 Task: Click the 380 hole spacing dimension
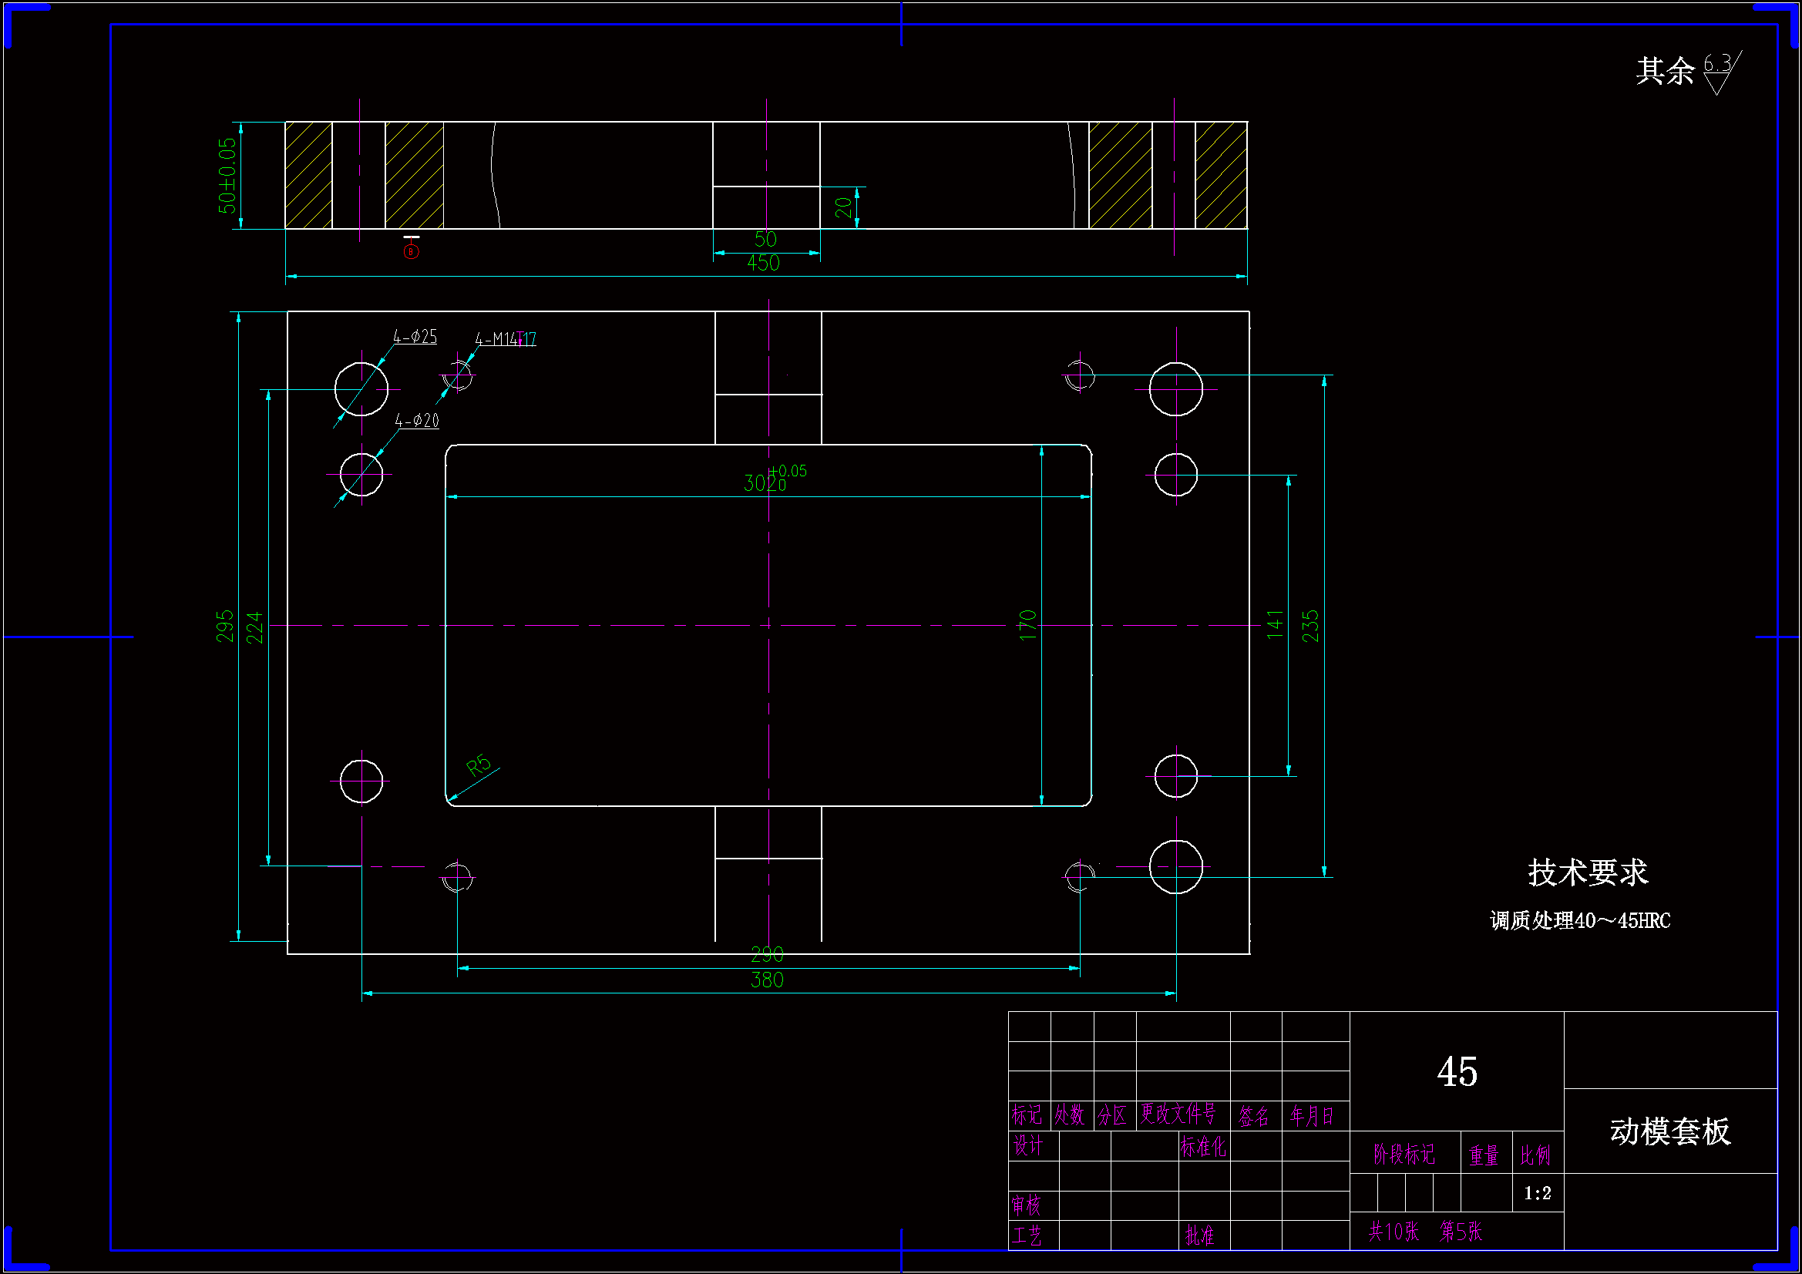766,980
